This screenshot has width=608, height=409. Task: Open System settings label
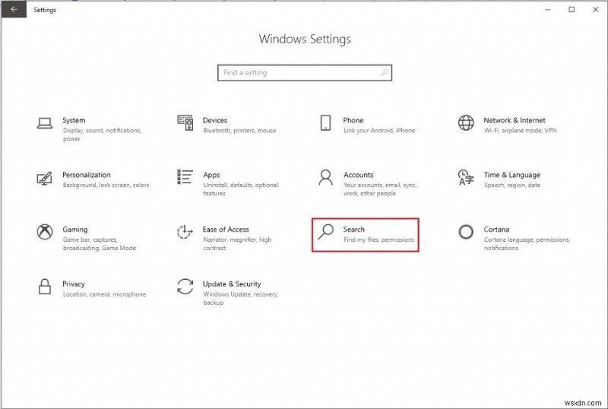(74, 120)
